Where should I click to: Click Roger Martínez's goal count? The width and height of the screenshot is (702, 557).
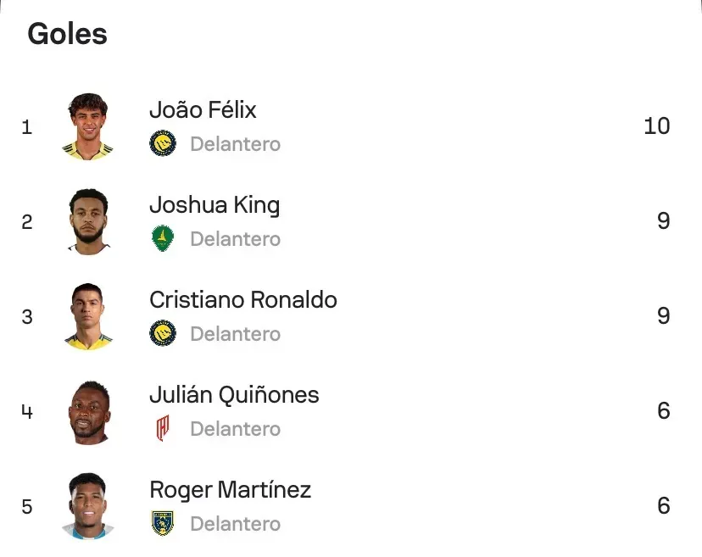tap(663, 506)
